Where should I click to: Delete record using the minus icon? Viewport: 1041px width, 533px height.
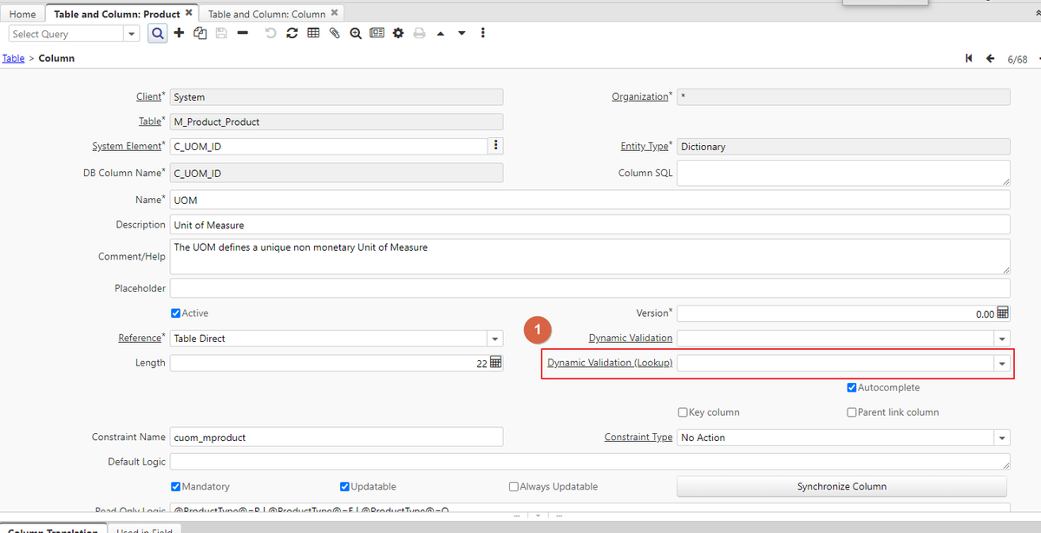tap(243, 34)
